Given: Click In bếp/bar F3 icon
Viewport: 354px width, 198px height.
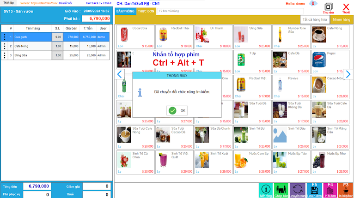Looking at the screenshot, I should [x=345, y=190].
